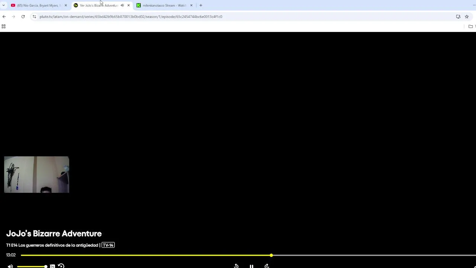Pause the video playback
Screen dimensions: 476x268
pos(251,266)
